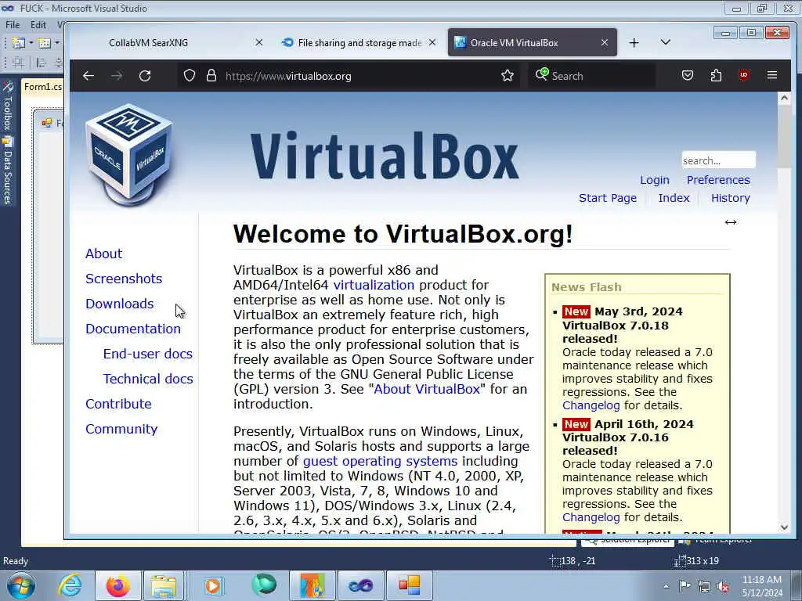Open the Screenshots sidebar link
This screenshot has width=802, height=601.
(124, 279)
